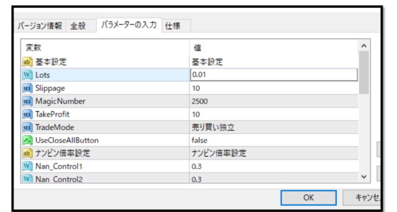Click the scroll down arrow of parameter list
The height and width of the screenshot is (212, 397).
[x=364, y=177]
